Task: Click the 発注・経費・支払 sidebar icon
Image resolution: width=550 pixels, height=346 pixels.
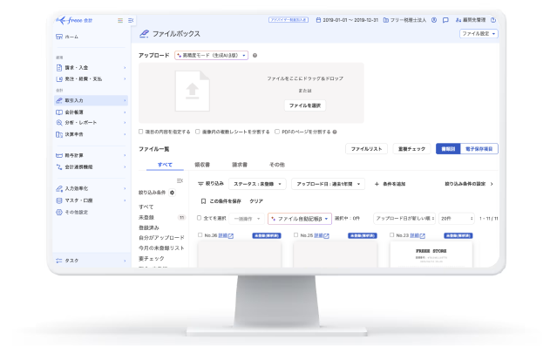Action: (x=59, y=79)
